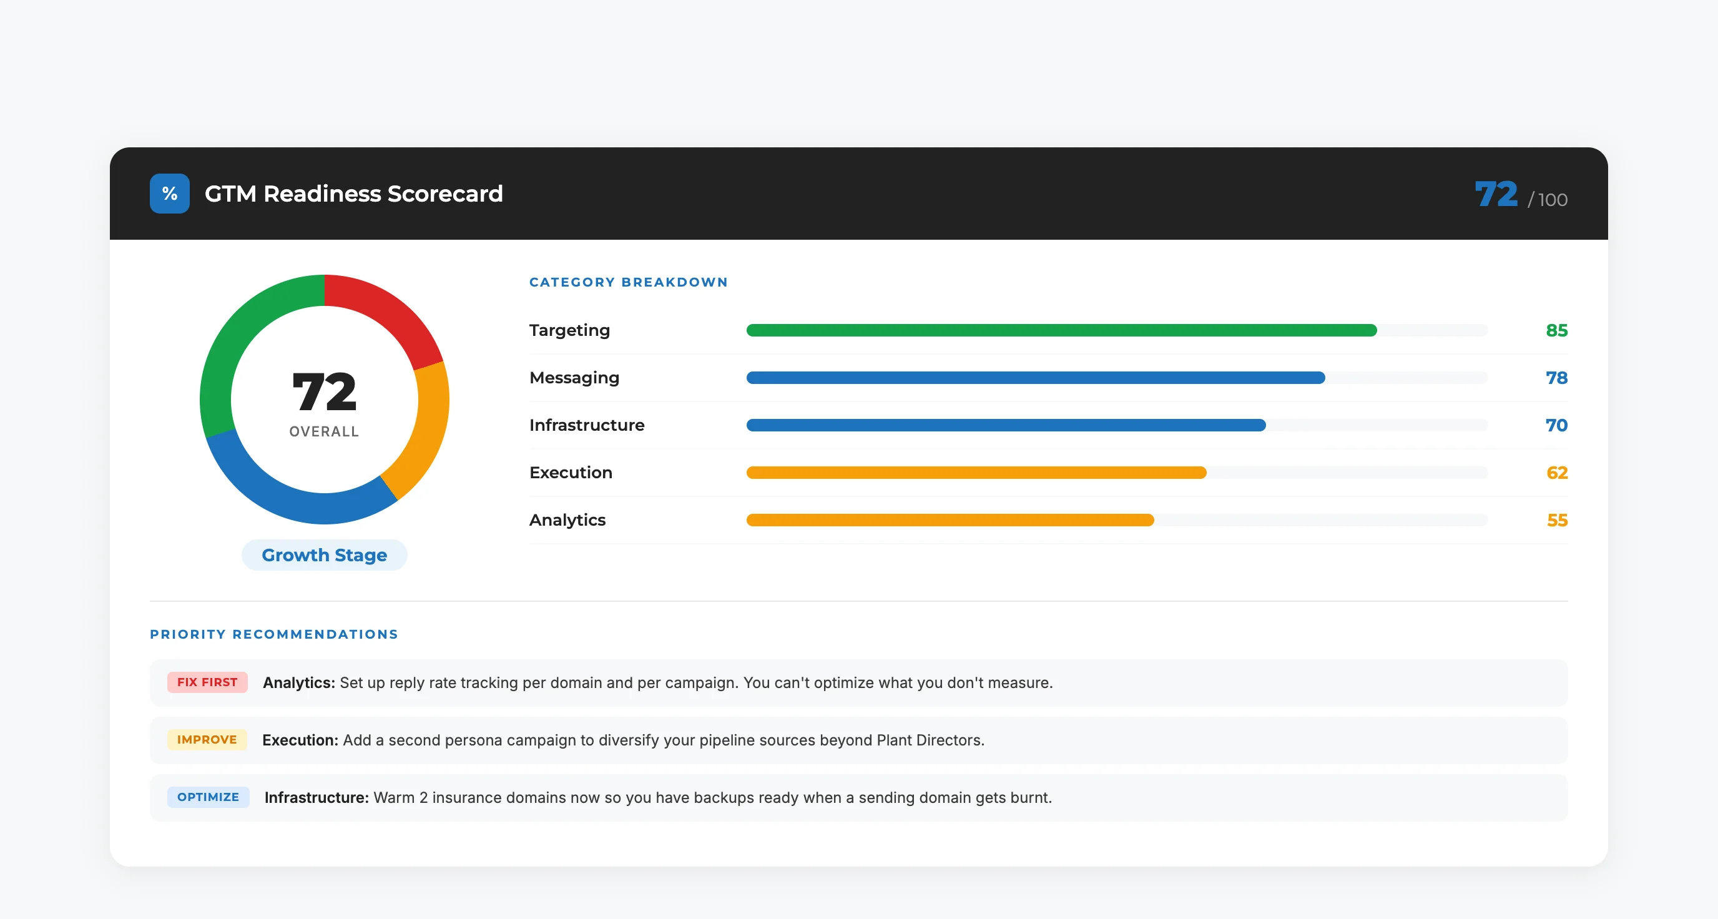This screenshot has width=1718, height=919.
Task: Click the FIX FIRST priority badge
Action: 207,682
